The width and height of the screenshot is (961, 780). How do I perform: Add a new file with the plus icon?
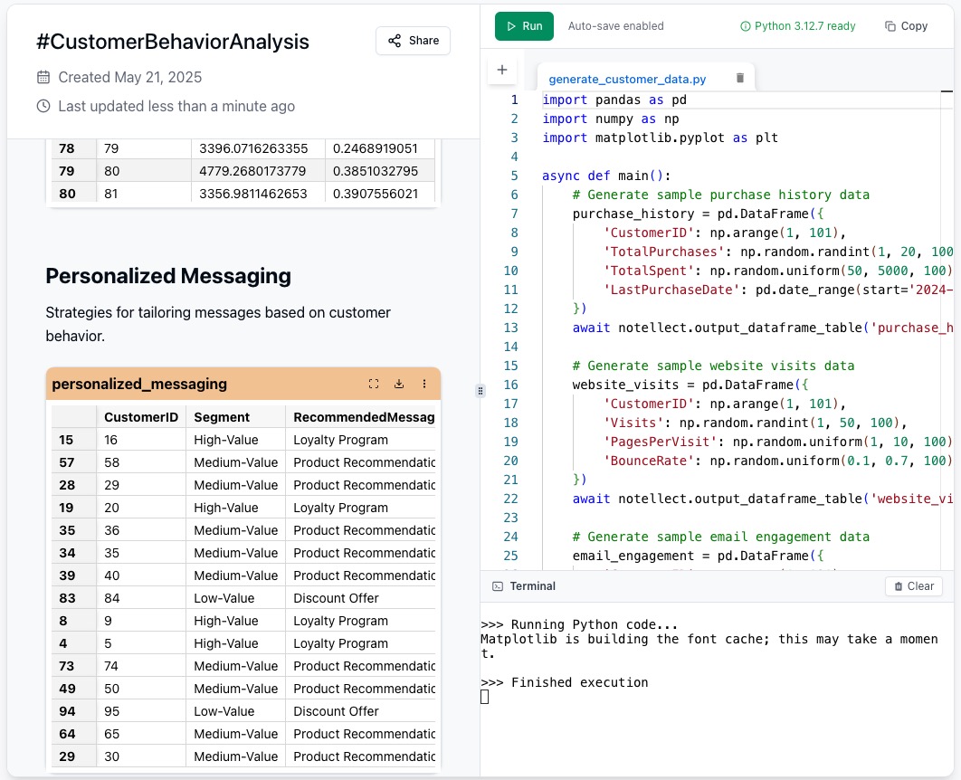click(x=502, y=70)
